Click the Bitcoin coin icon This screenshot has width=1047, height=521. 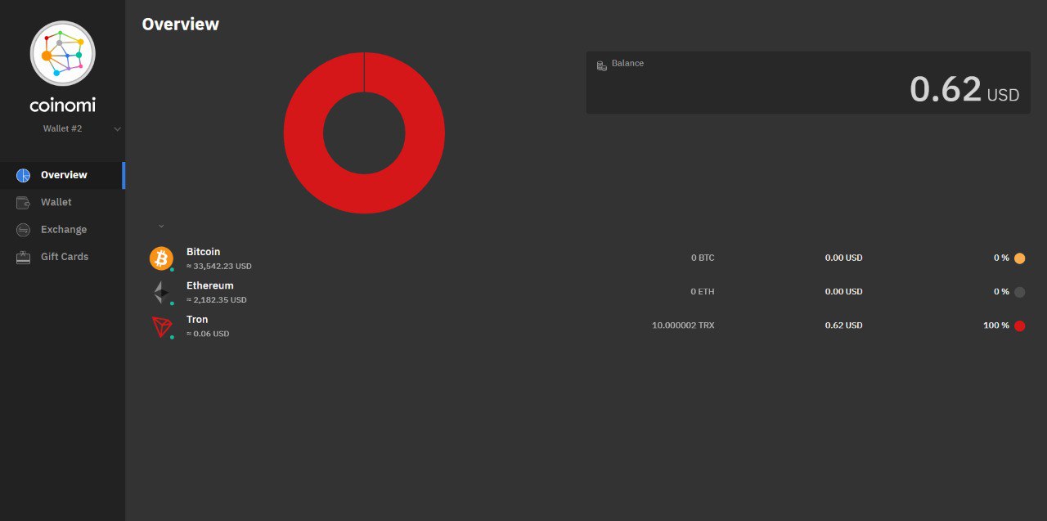pyautogui.click(x=161, y=258)
